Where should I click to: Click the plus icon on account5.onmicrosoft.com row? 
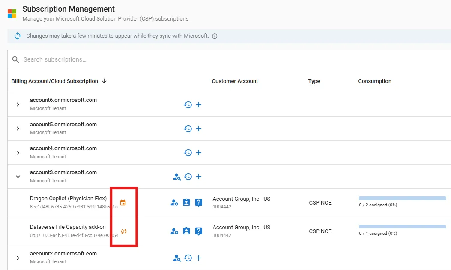[198, 129]
